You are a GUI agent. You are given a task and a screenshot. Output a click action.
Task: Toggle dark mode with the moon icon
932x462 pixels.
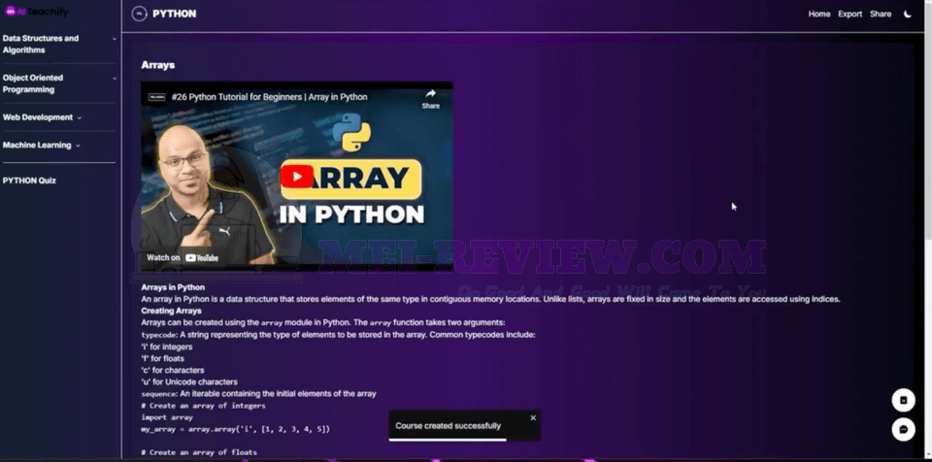tap(908, 14)
